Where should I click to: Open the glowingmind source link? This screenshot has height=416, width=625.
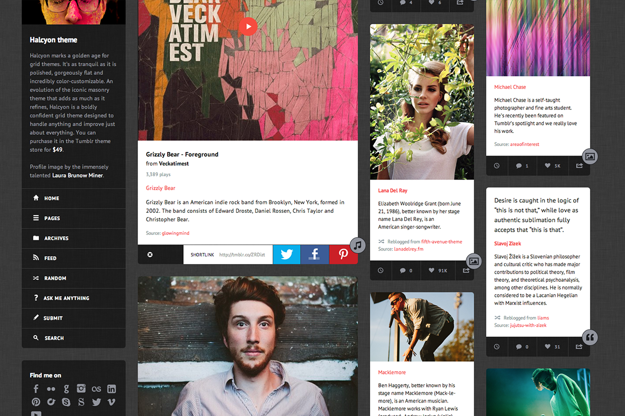pyautogui.click(x=176, y=233)
